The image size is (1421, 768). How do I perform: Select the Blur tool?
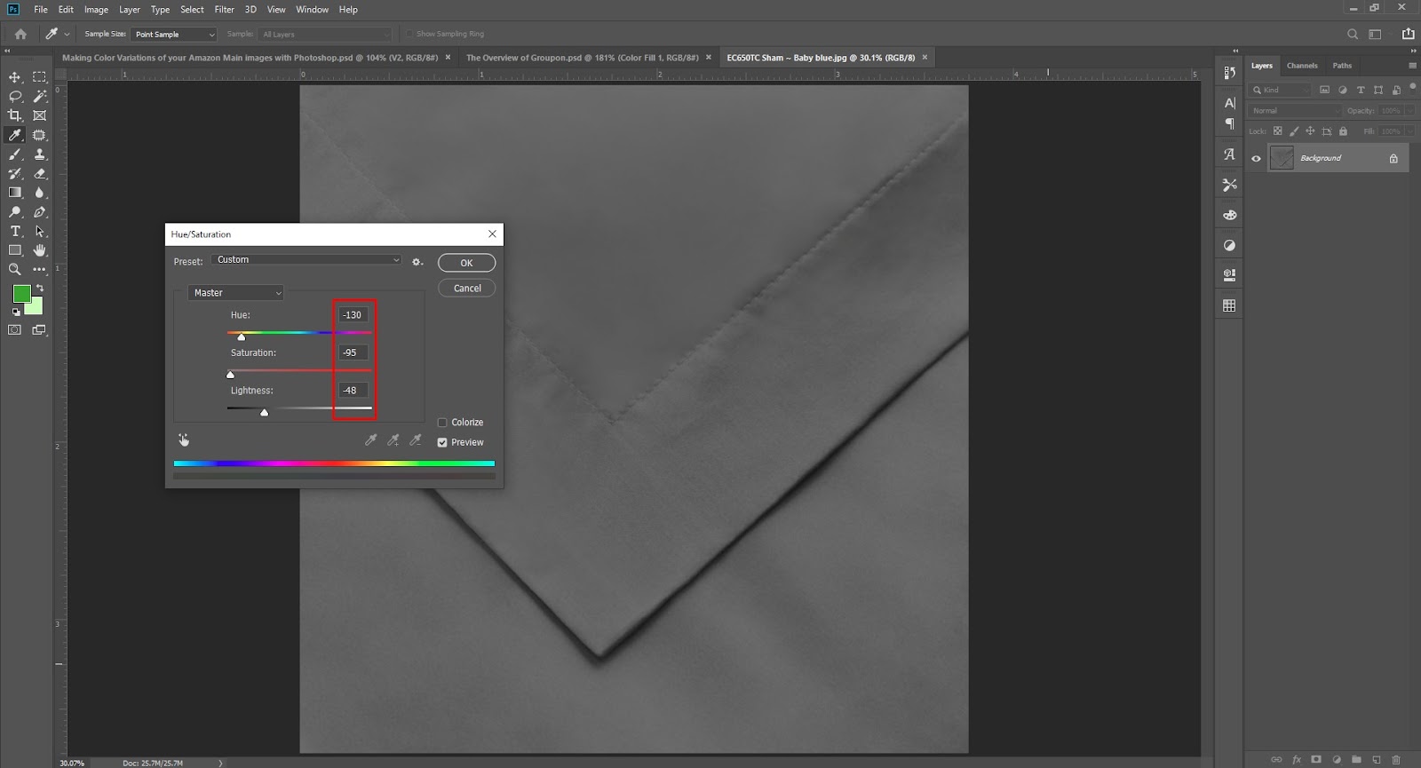coord(40,193)
